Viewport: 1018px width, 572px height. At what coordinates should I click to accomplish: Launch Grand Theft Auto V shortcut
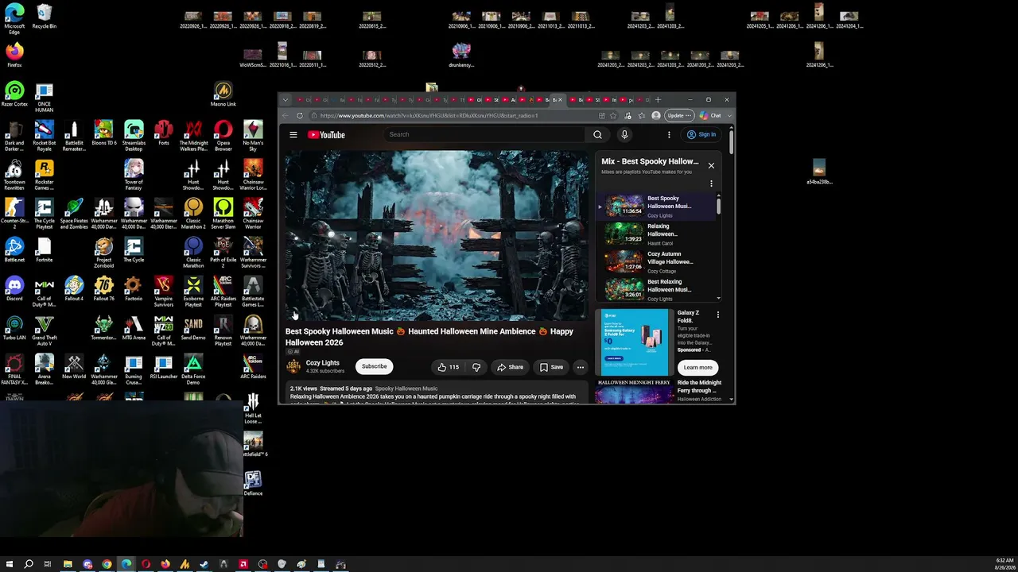point(45,330)
